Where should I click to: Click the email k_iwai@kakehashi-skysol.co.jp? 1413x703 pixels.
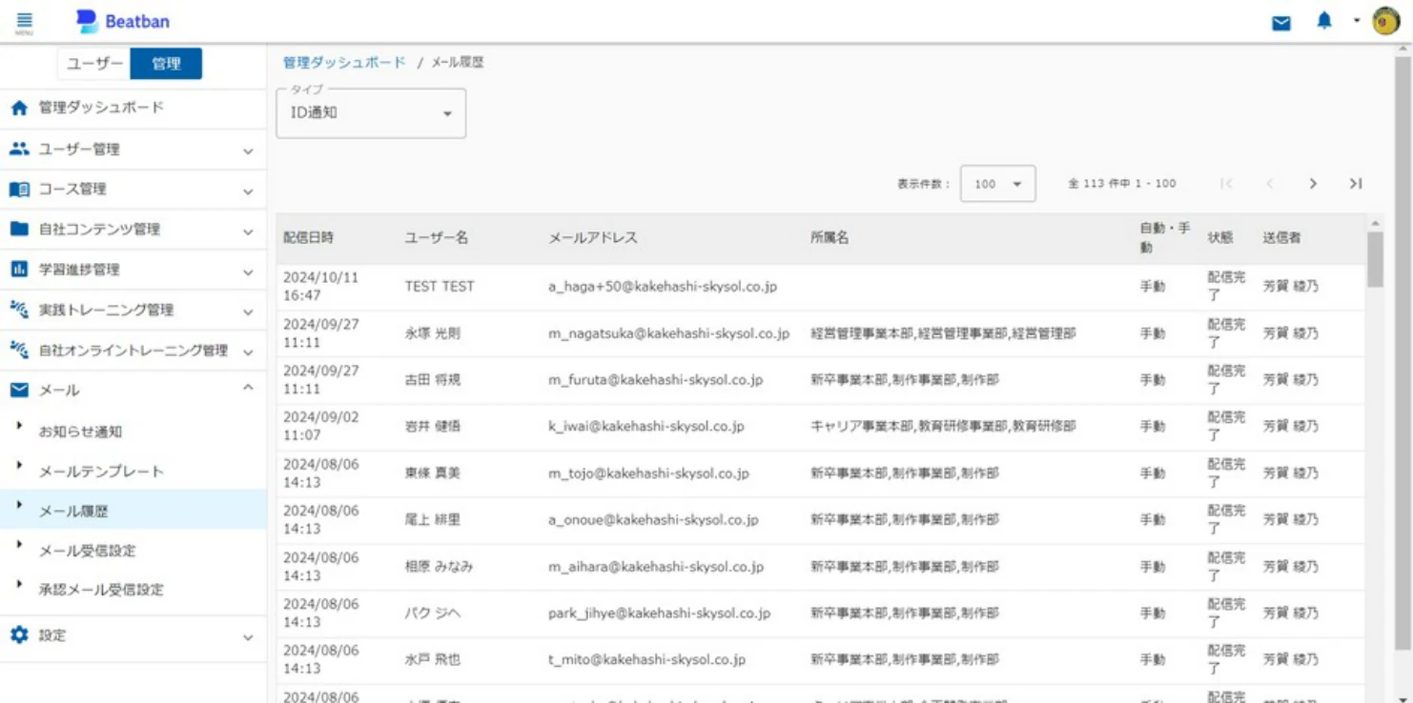point(646,426)
